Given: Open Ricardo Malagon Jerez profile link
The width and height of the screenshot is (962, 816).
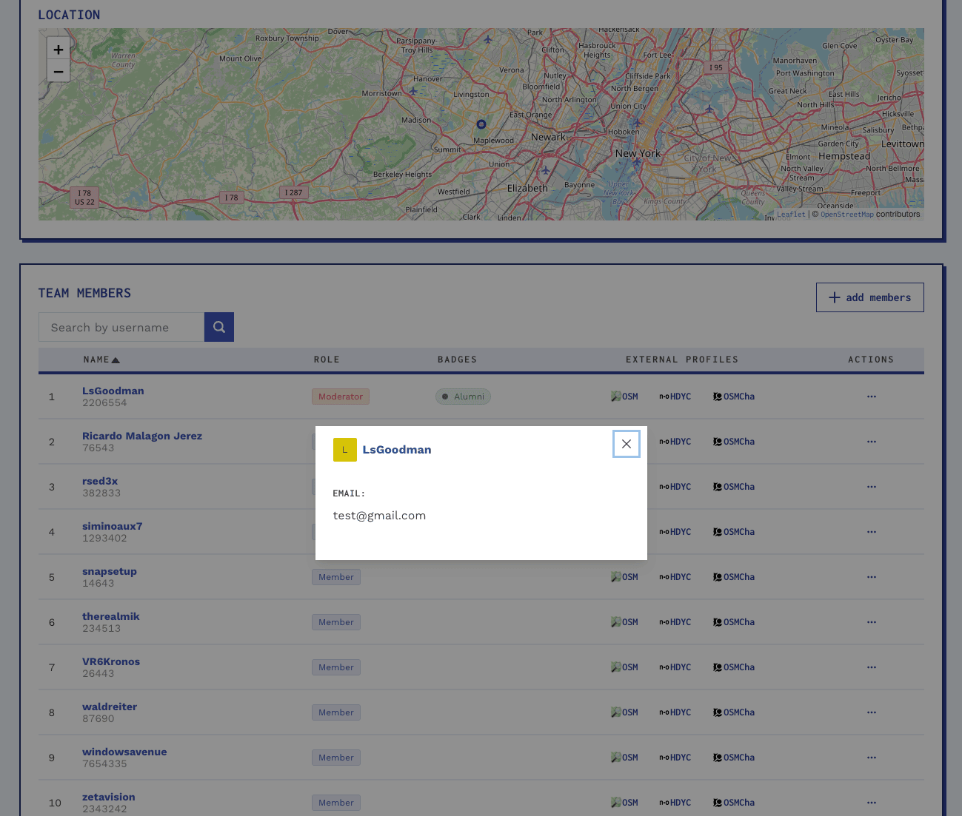Looking at the screenshot, I should tap(142, 436).
